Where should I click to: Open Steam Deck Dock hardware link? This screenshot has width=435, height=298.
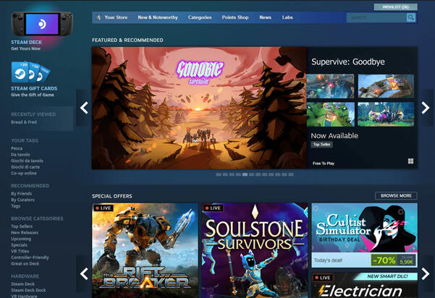pyautogui.click(x=28, y=290)
